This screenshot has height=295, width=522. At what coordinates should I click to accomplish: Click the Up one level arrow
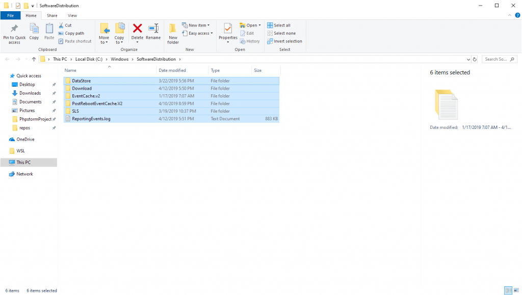34,59
